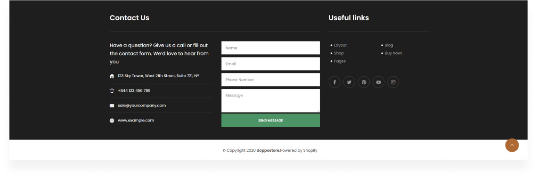Image resolution: width=537 pixels, height=179 pixels.
Task: Open the Pinterest social icon
Action: click(364, 82)
